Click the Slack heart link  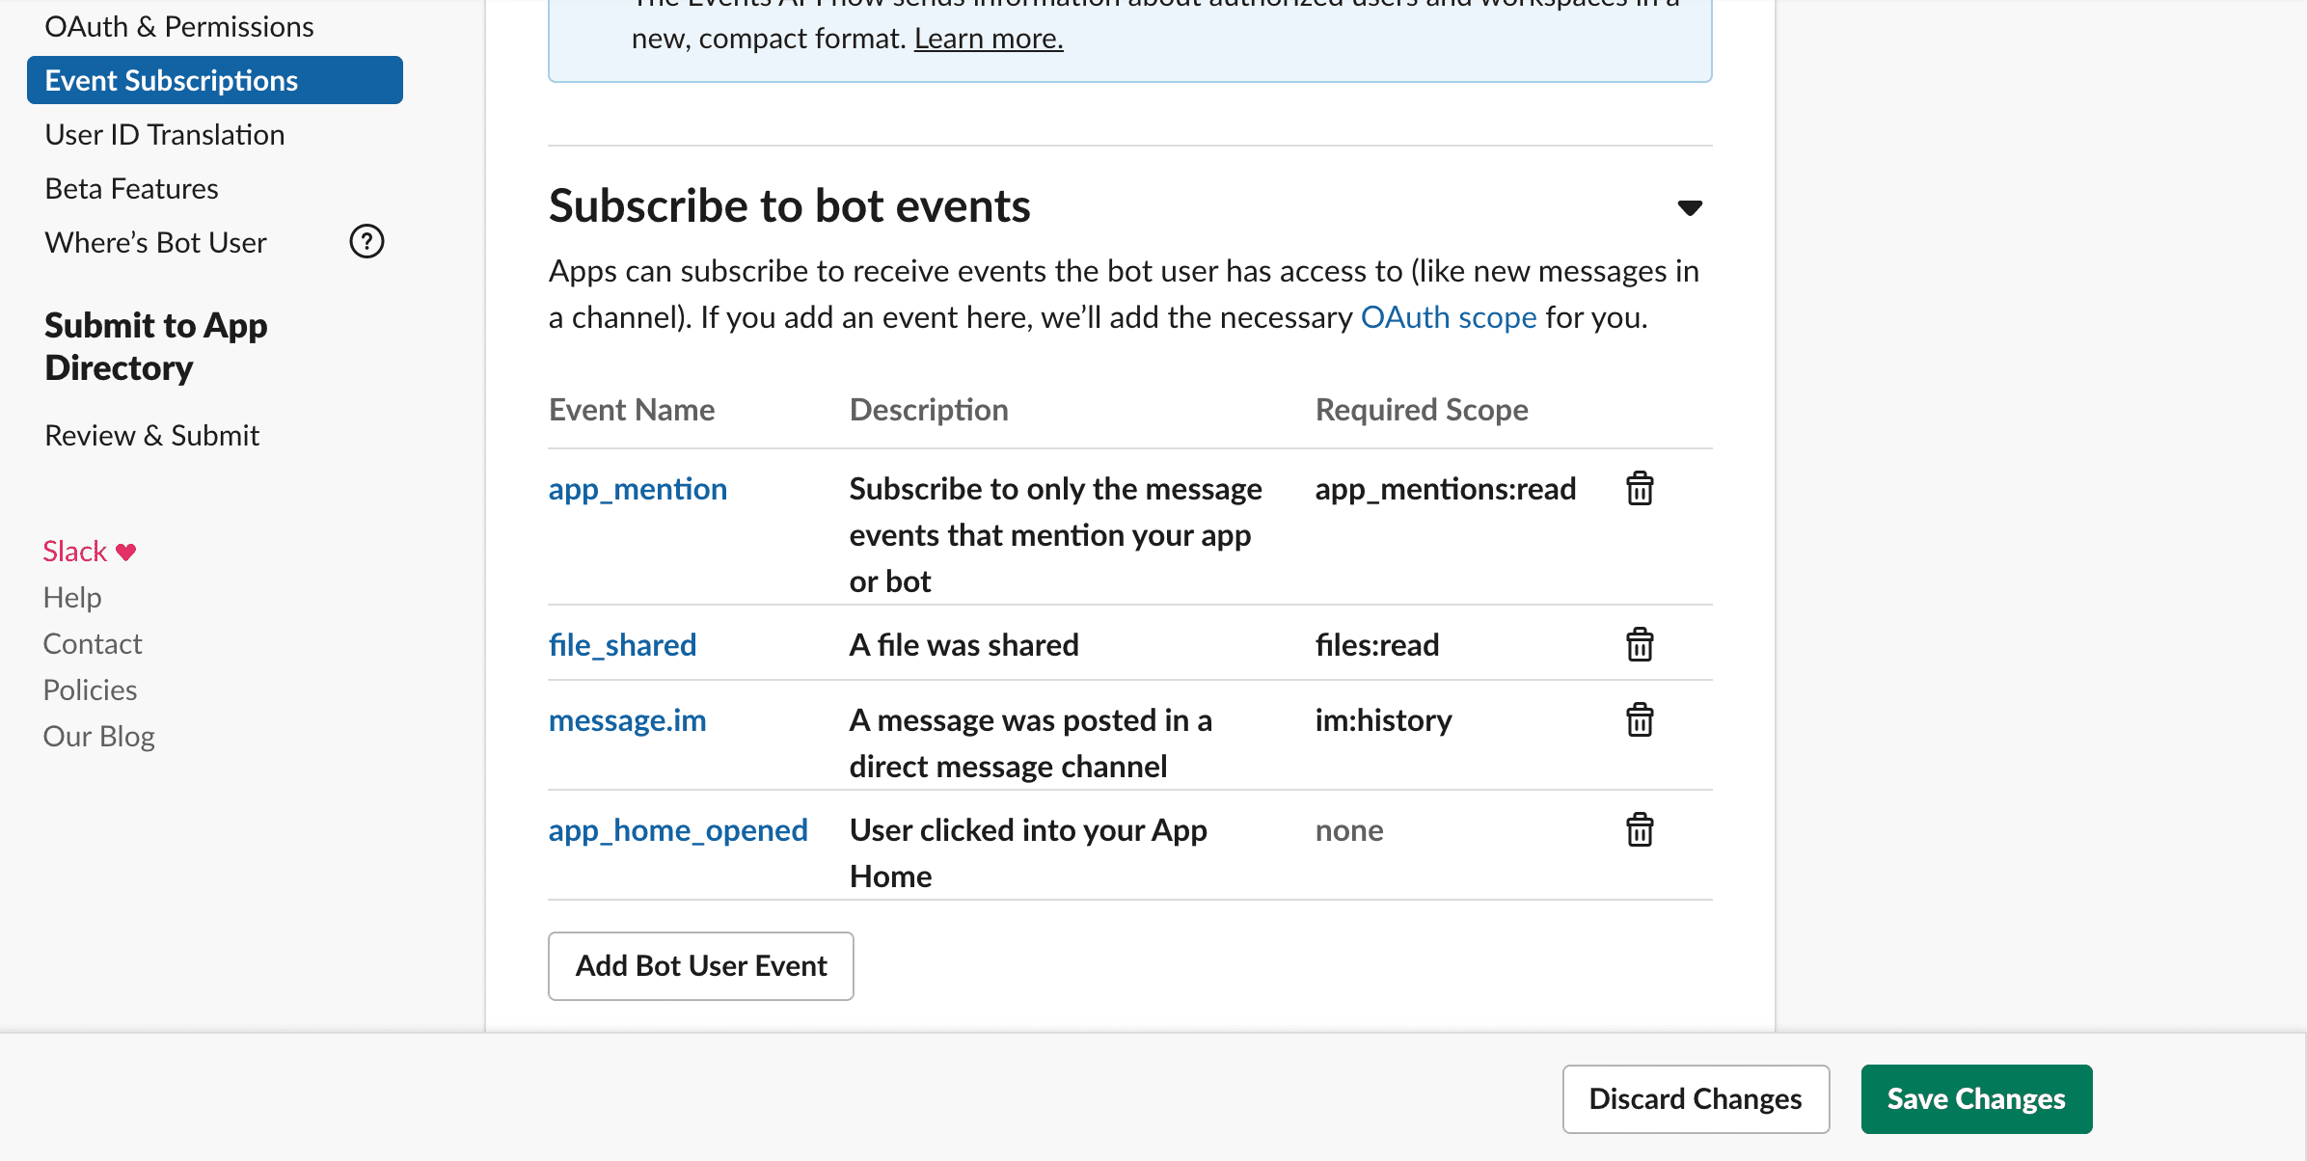90,552
